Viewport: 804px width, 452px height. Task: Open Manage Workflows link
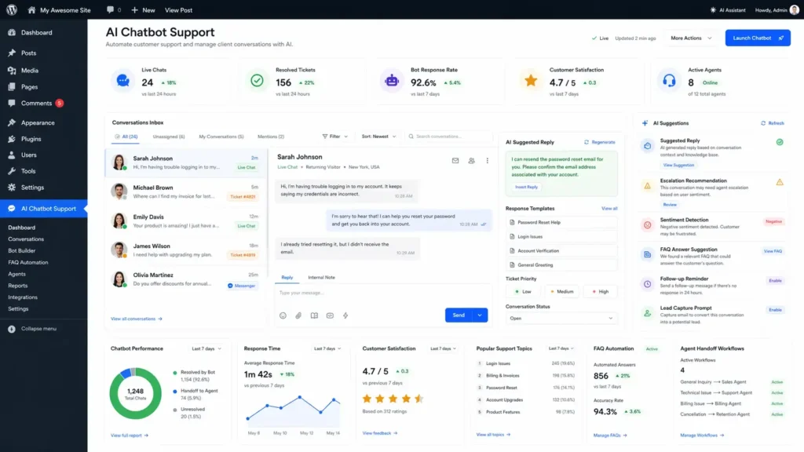pyautogui.click(x=702, y=435)
